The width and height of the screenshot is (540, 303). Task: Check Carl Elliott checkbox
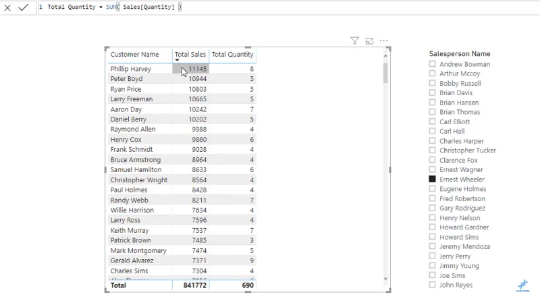pyautogui.click(x=432, y=121)
